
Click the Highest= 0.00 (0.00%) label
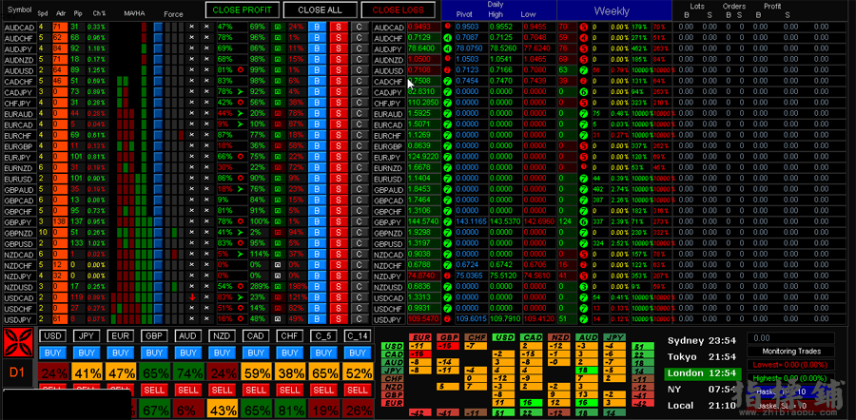click(790, 378)
